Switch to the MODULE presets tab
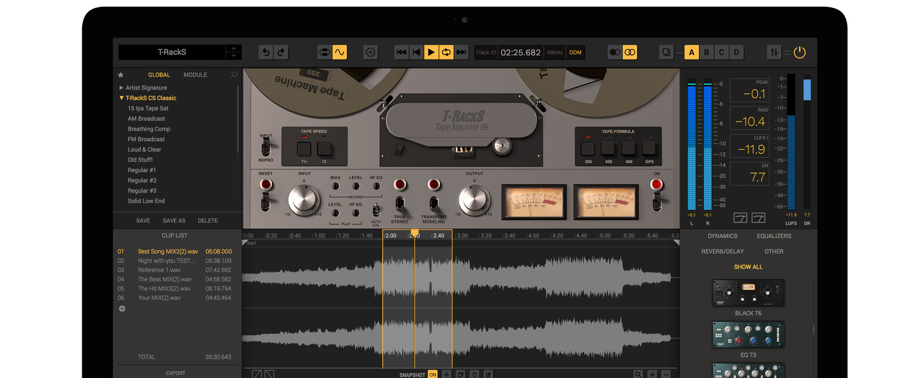The image size is (923, 378). [x=195, y=75]
